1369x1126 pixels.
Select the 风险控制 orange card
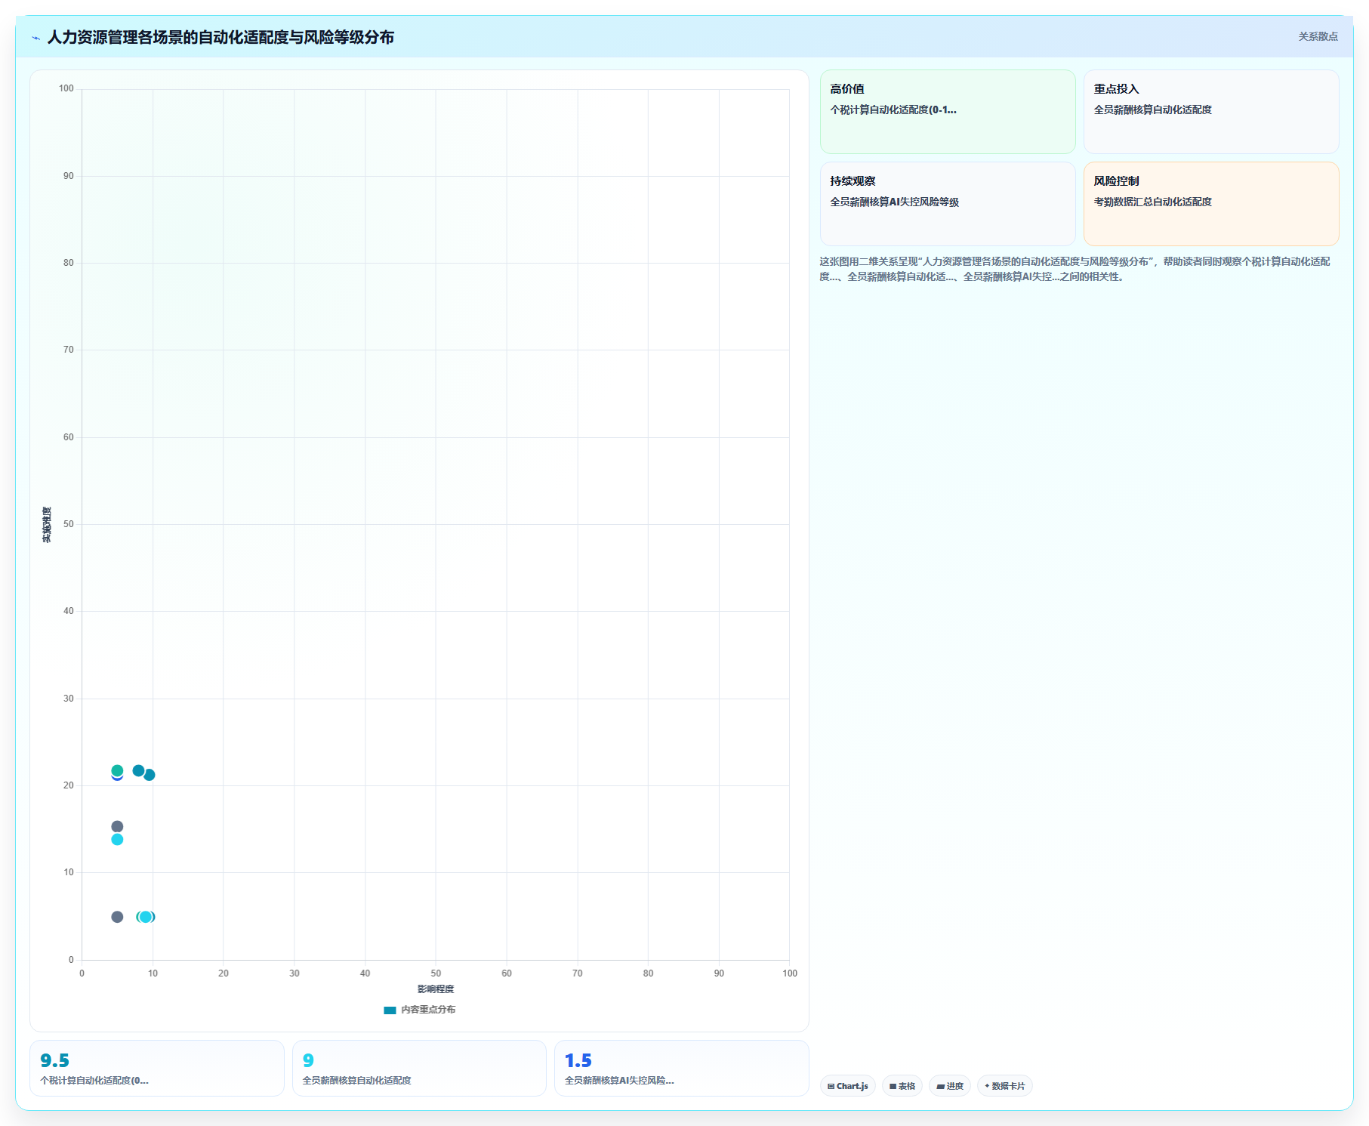(1211, 204)
